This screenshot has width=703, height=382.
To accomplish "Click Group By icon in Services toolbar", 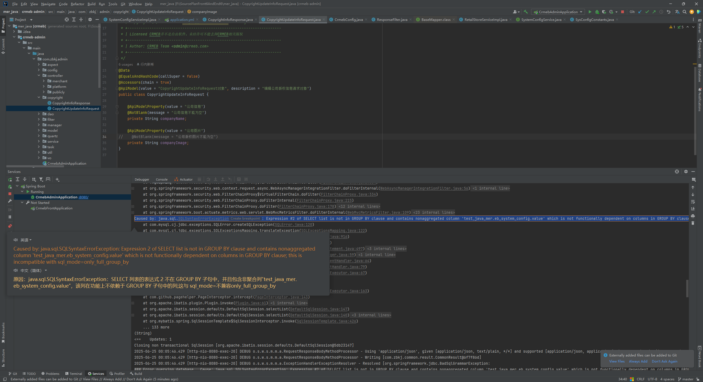I will [34, 179].
